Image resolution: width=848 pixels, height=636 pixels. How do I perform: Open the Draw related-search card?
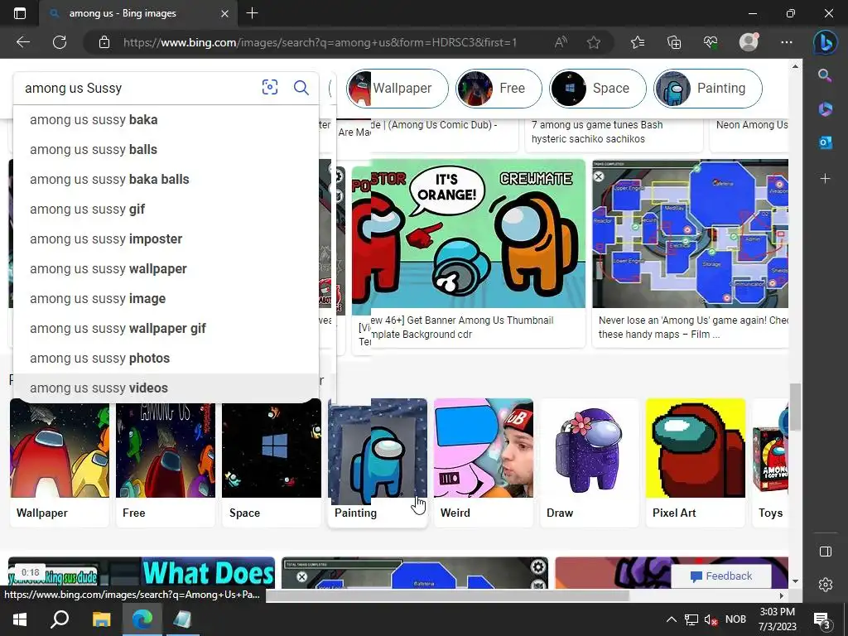pyautogui.click(x=590, y=462)
